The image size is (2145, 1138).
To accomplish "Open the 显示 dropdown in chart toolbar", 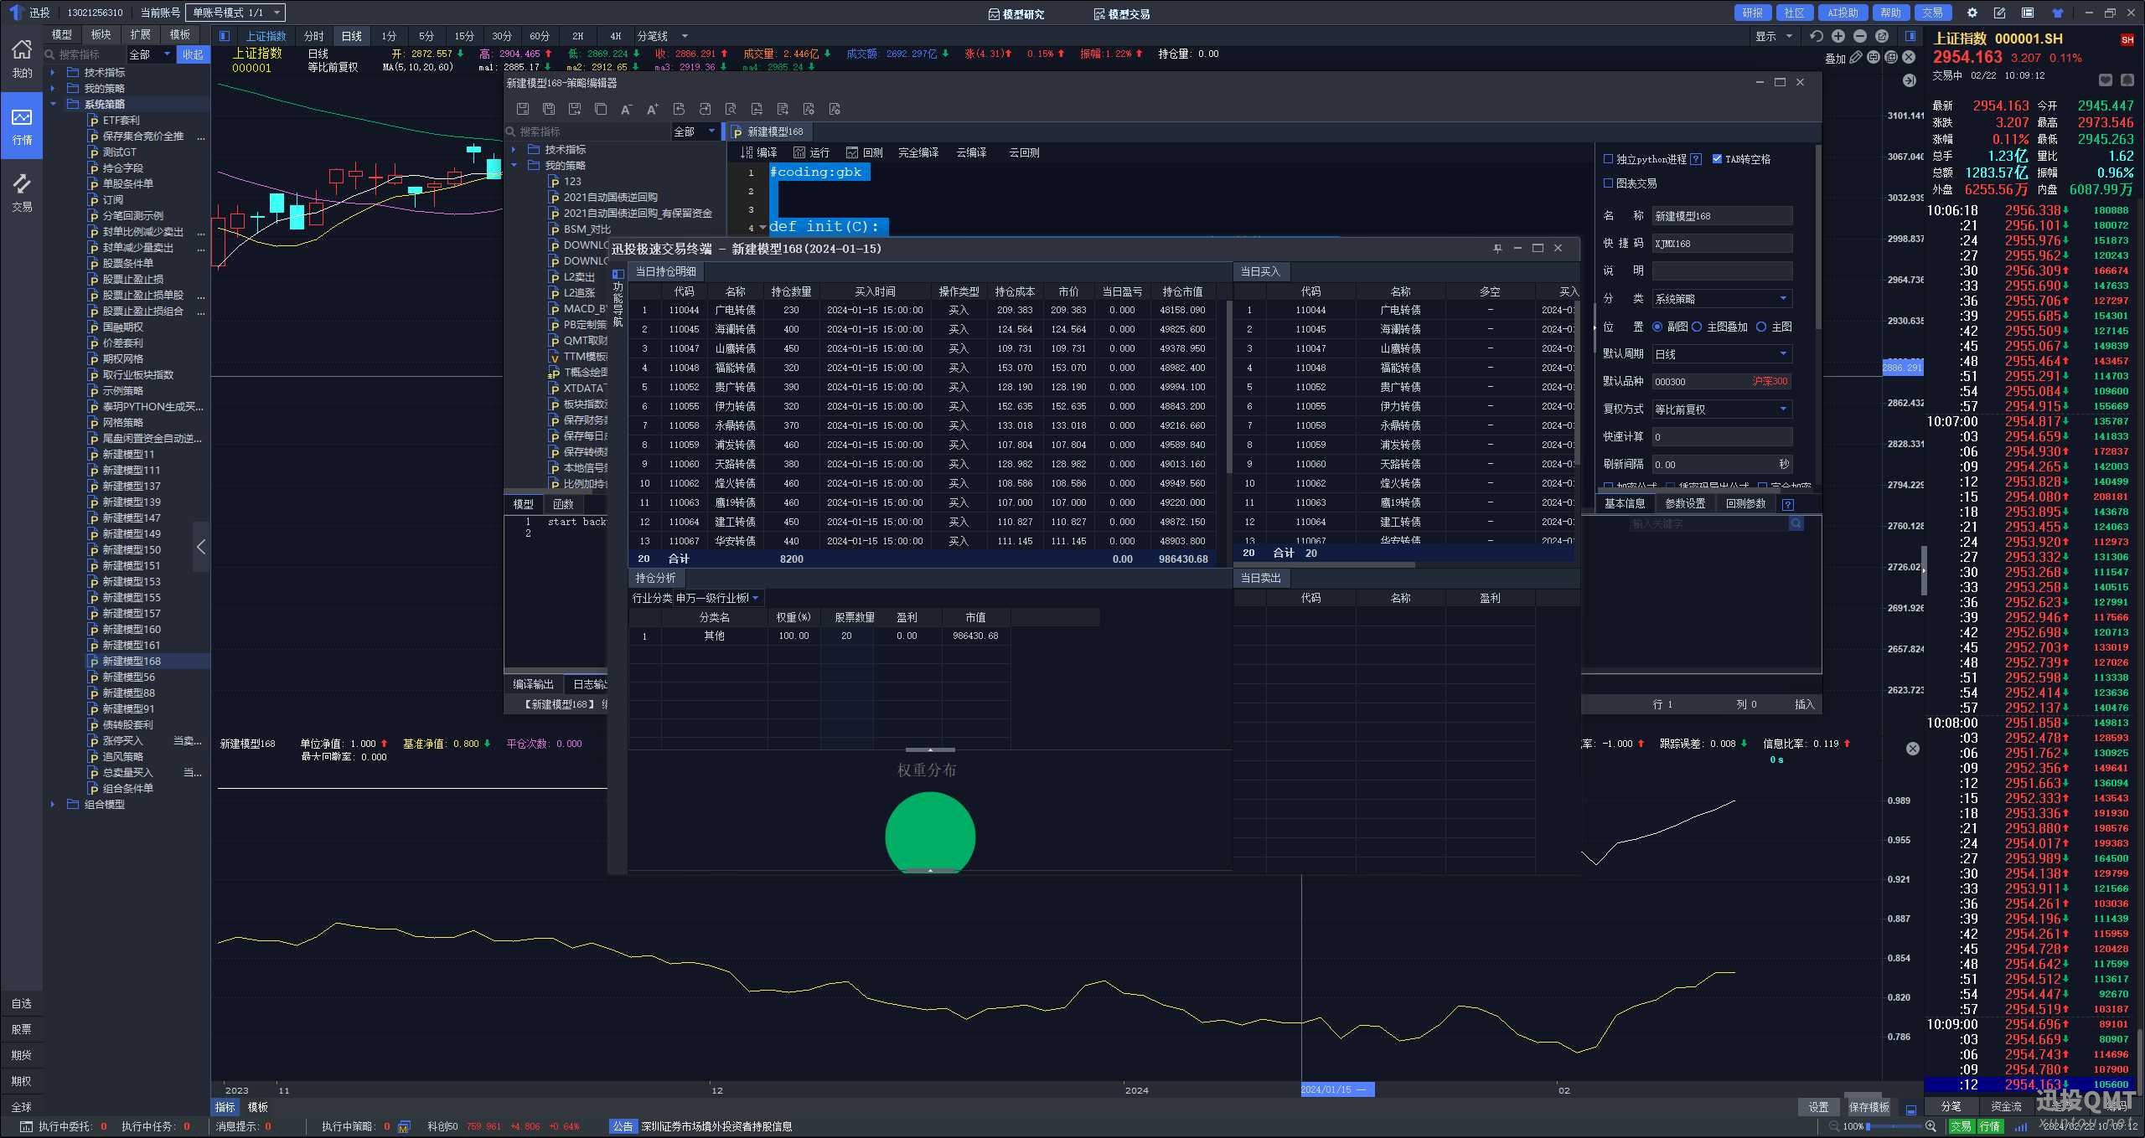I will (1774, 36).
